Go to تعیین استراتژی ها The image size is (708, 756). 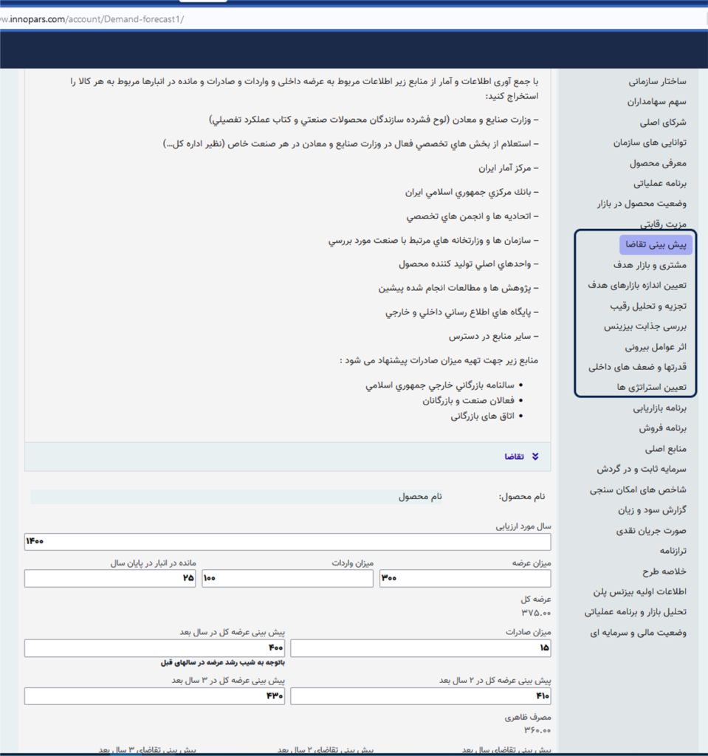pos(651,388)
